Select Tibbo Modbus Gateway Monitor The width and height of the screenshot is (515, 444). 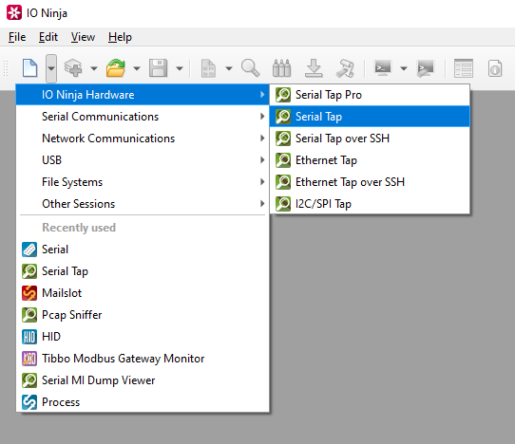click(x=143, y=359)
